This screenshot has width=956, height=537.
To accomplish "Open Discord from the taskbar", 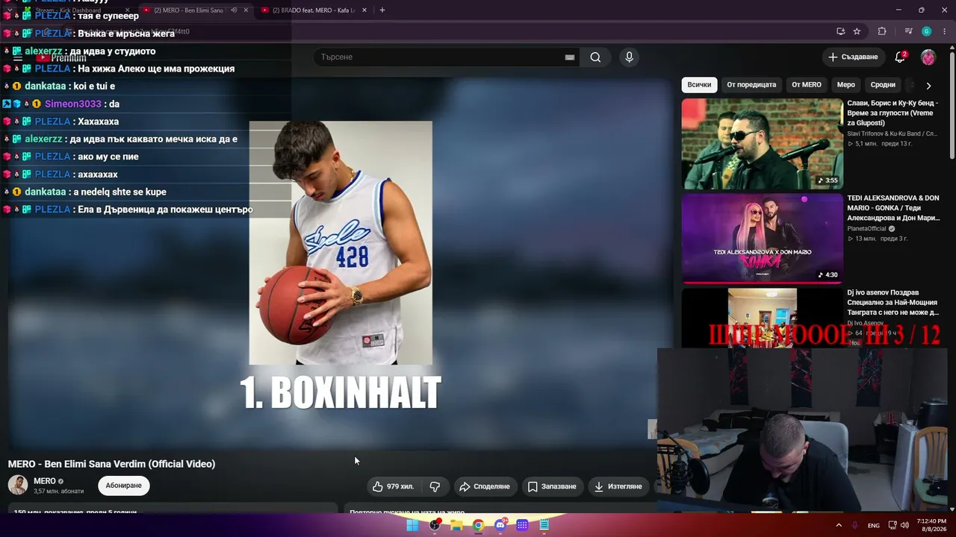I will 500,525.
